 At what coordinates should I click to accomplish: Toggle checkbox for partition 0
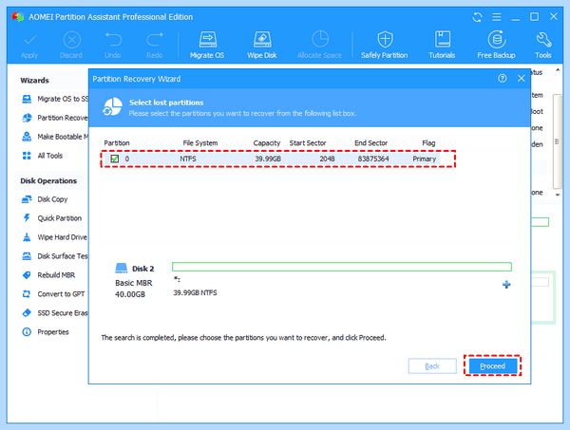click(x=115, y=159)
